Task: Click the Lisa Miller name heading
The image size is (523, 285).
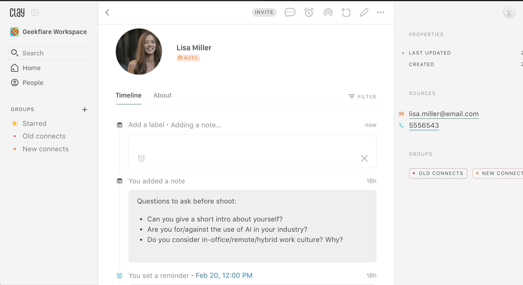Action: click(x=194, y=47)
